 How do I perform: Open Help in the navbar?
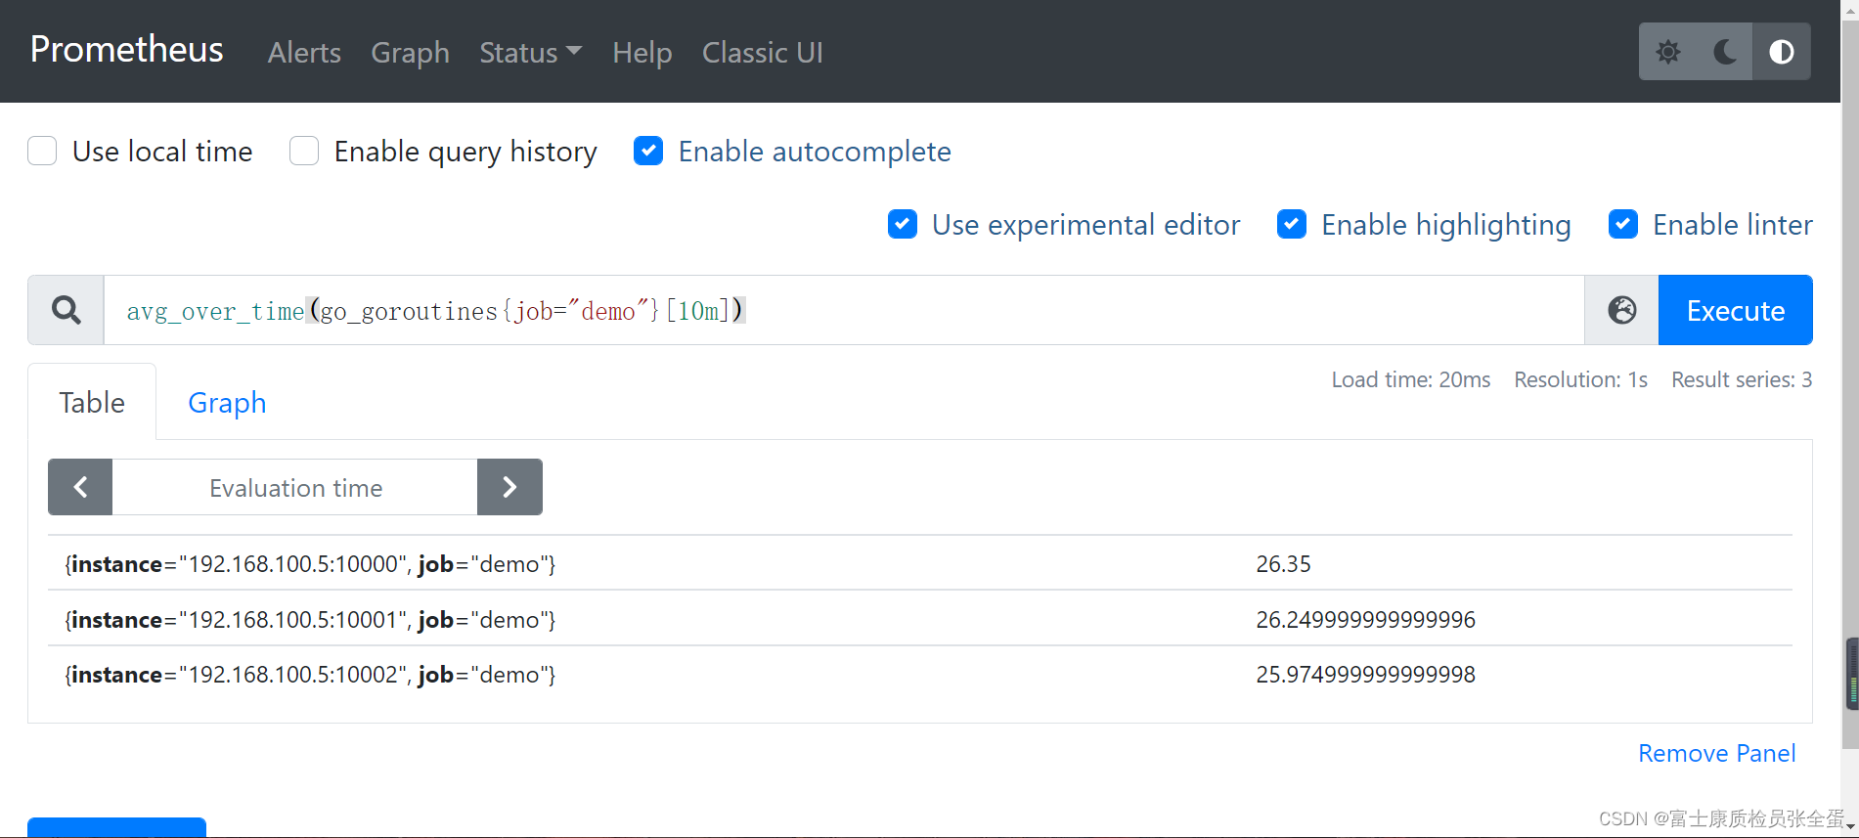[x=642, y=52]
